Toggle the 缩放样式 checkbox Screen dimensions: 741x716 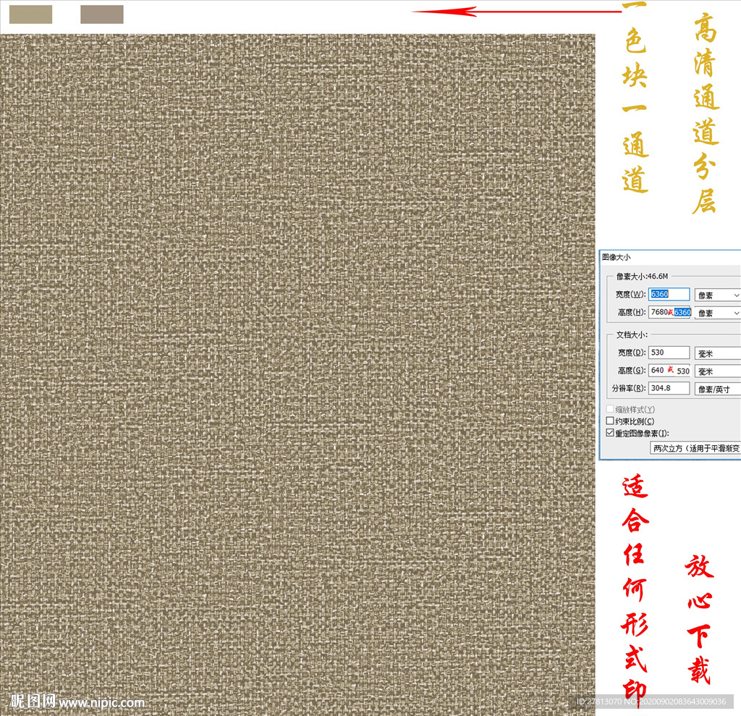pos(610,409)
